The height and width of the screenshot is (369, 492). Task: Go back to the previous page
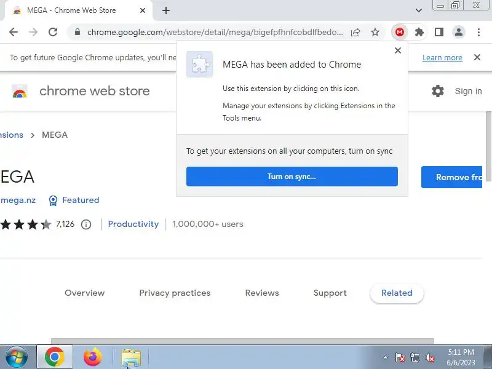click(14, 32)
